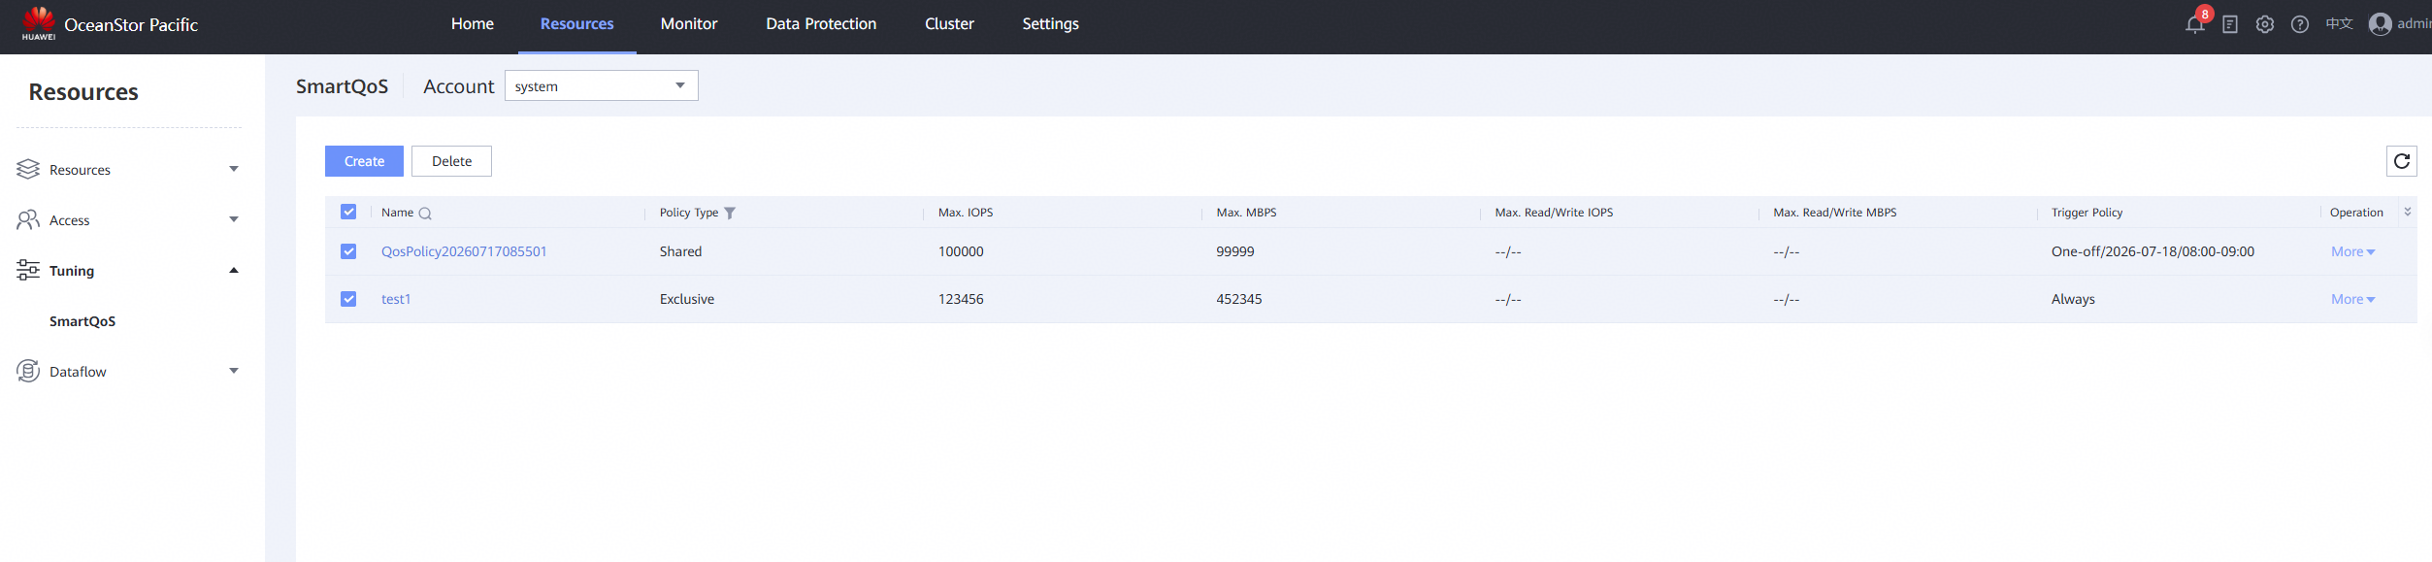2432x562 pixels.
Task: Click the 452345 Max. MBPS value
Action: click(x=1239, y=299)
